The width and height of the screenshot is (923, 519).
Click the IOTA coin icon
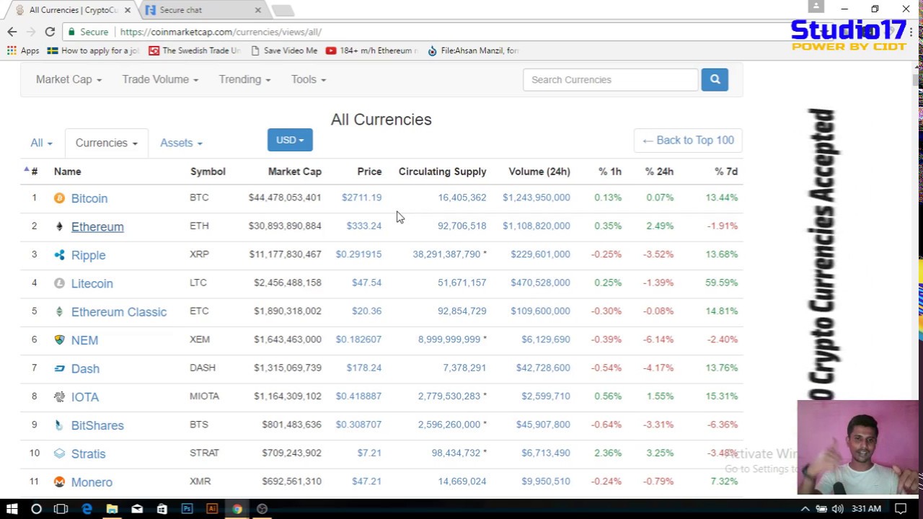click(59, 396)
